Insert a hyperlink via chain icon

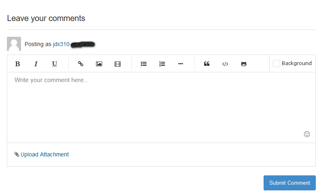point(80,64)
